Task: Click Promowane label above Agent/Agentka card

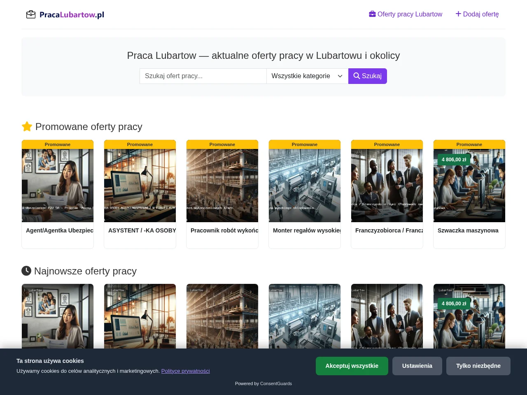Action: click(x=58, y=144)
